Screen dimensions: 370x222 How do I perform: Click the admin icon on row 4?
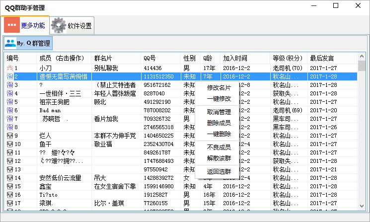tap(9, 93)
